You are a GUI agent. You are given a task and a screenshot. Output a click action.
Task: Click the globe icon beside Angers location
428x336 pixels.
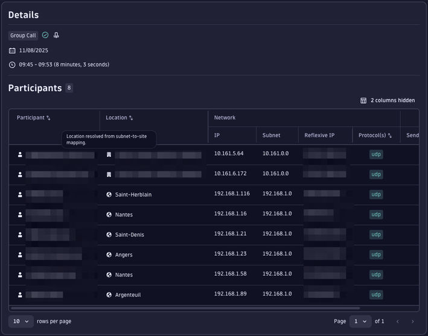[109, 255]
